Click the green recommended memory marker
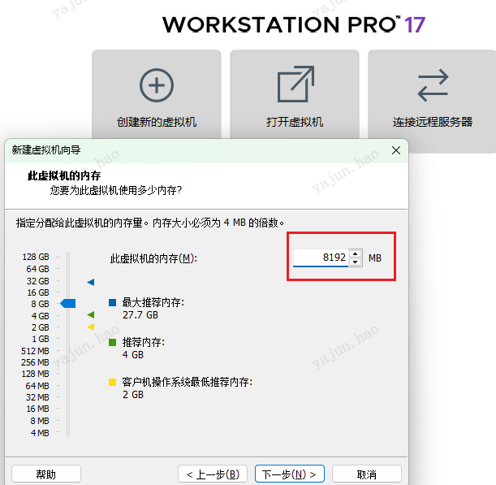496x485 pixels. pyautogui.click(x=91, y=314)
